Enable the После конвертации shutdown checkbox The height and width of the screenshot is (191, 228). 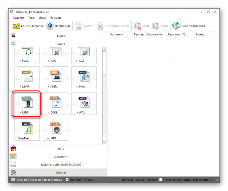pos(161,180)
